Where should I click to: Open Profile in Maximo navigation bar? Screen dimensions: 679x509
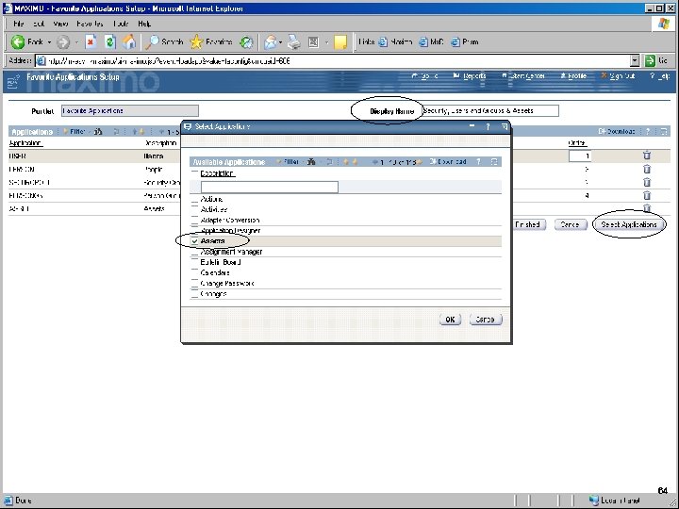click(x=573, y=76)
